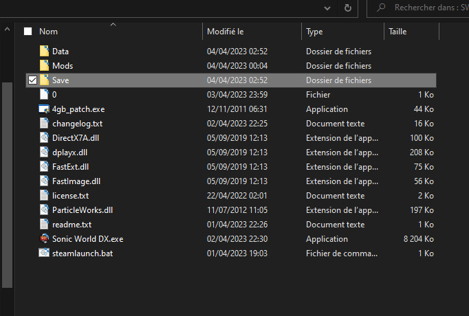
Task: Sort by the Type column header
Action: click(x=342, y=32)
